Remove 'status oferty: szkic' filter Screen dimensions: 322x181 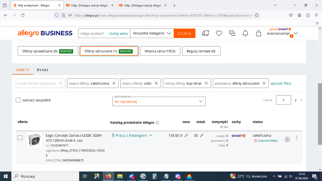pyautogui.click(x=156, y=83)
